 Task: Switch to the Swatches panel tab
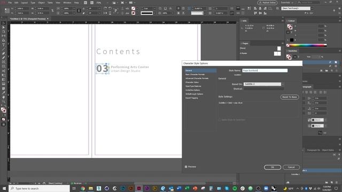click(292, 51)
